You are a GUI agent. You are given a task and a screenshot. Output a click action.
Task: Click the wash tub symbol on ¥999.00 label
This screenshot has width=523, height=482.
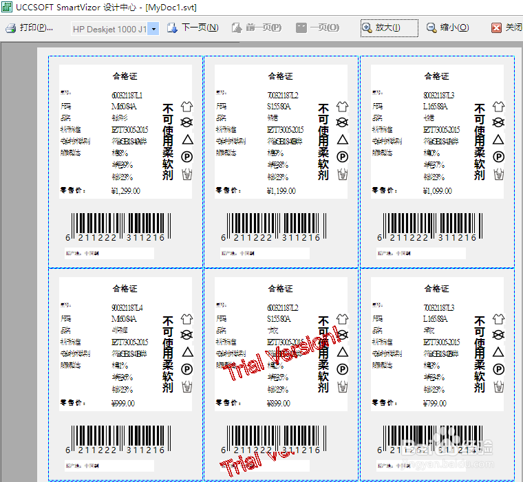click(x=186, y=386)
